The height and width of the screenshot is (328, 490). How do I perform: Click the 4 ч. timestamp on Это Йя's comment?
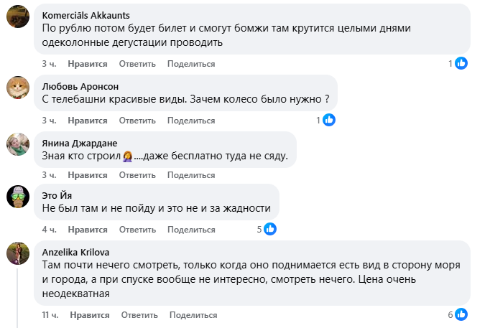[49, 230]
